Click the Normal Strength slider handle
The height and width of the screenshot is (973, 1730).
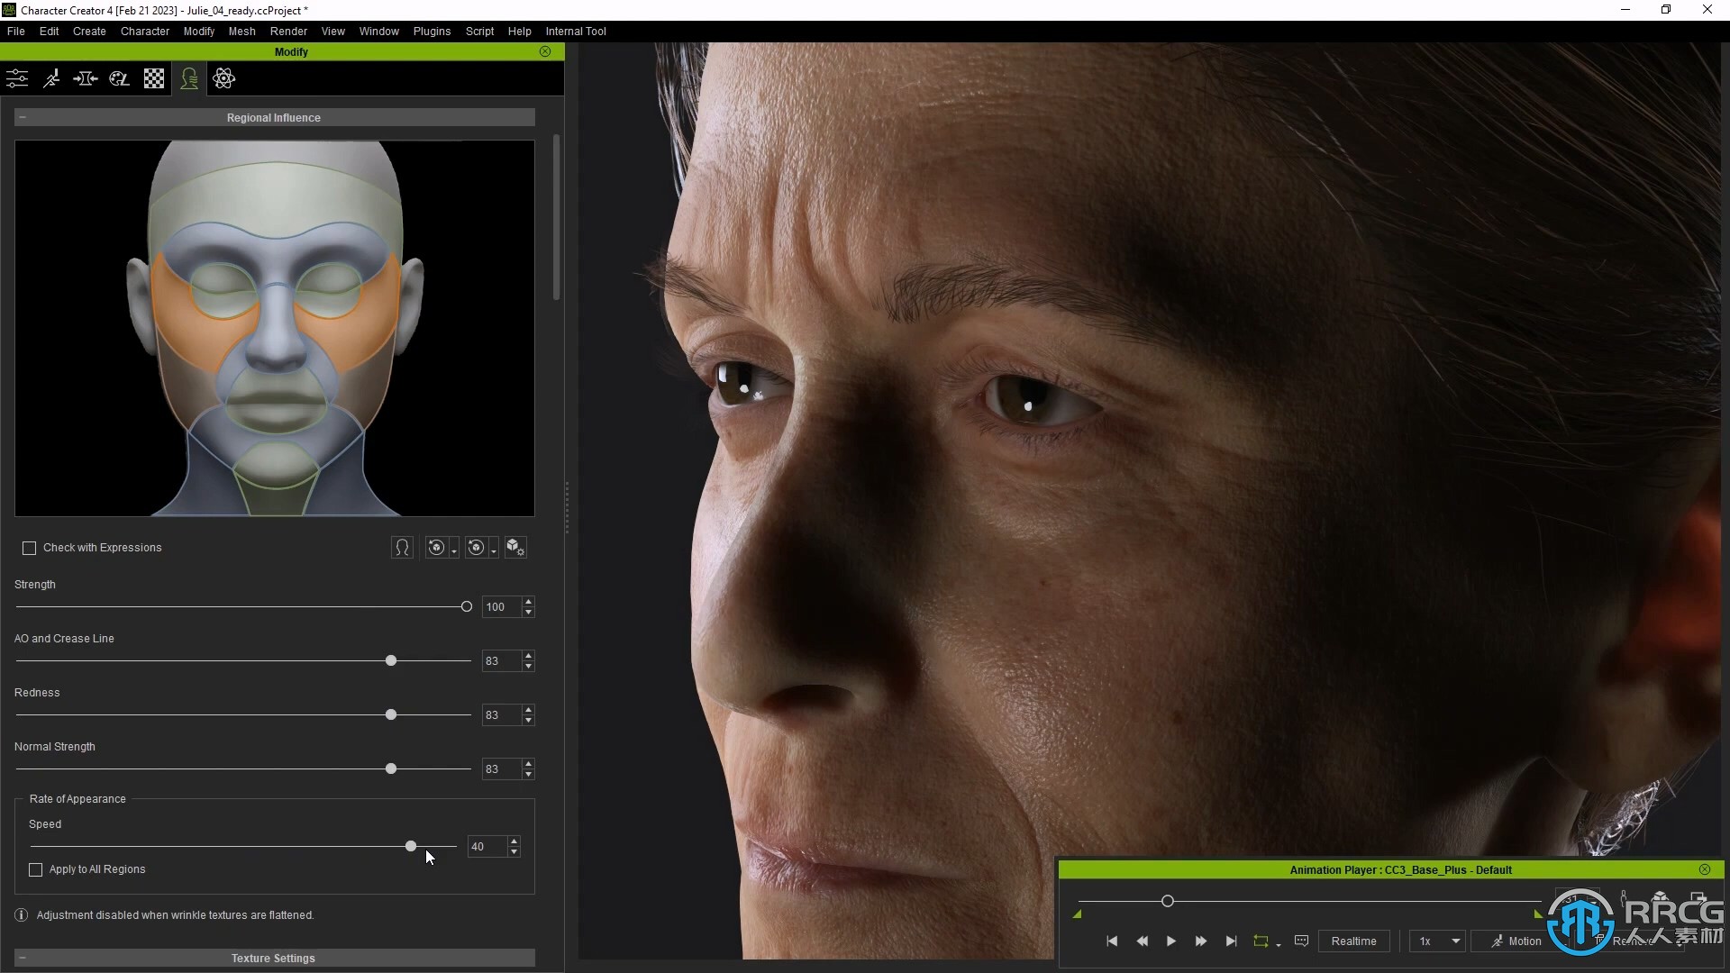coord(391,768)
